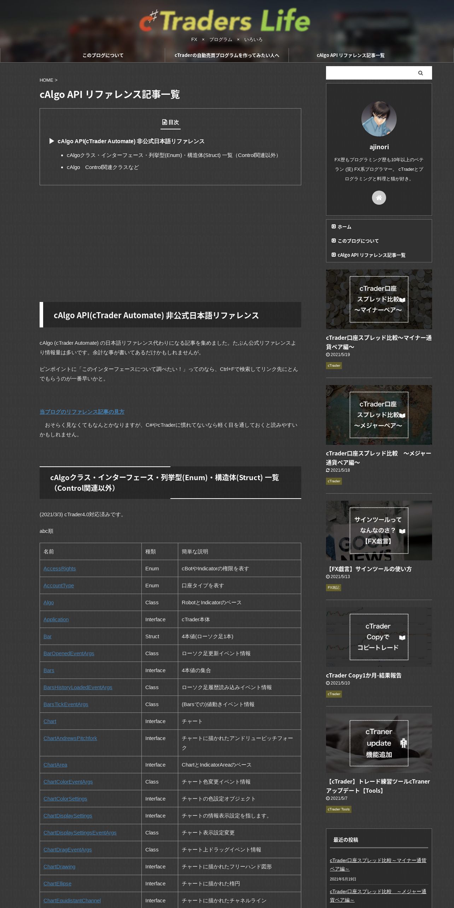Click the Traders Life site logo

(225, 21)
